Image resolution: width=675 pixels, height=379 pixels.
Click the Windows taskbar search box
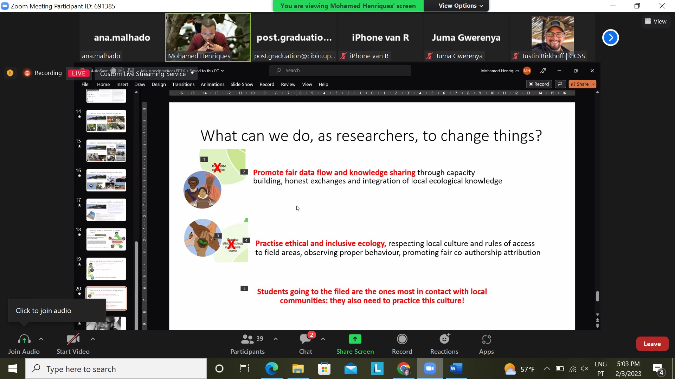(116, 369)
